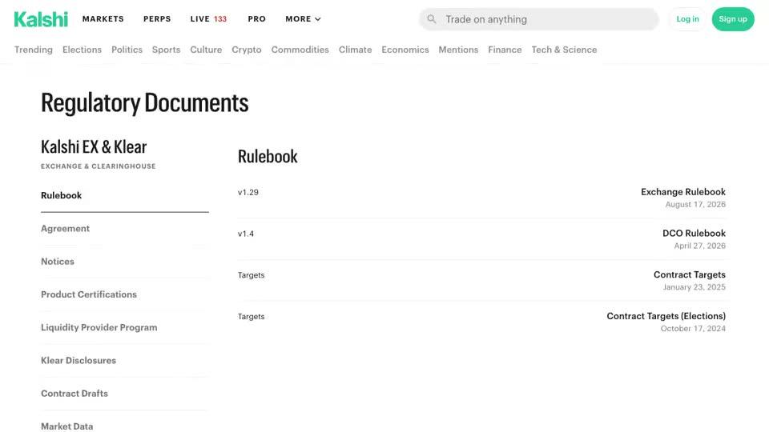Click the v1.29 version label

(248, 193)
